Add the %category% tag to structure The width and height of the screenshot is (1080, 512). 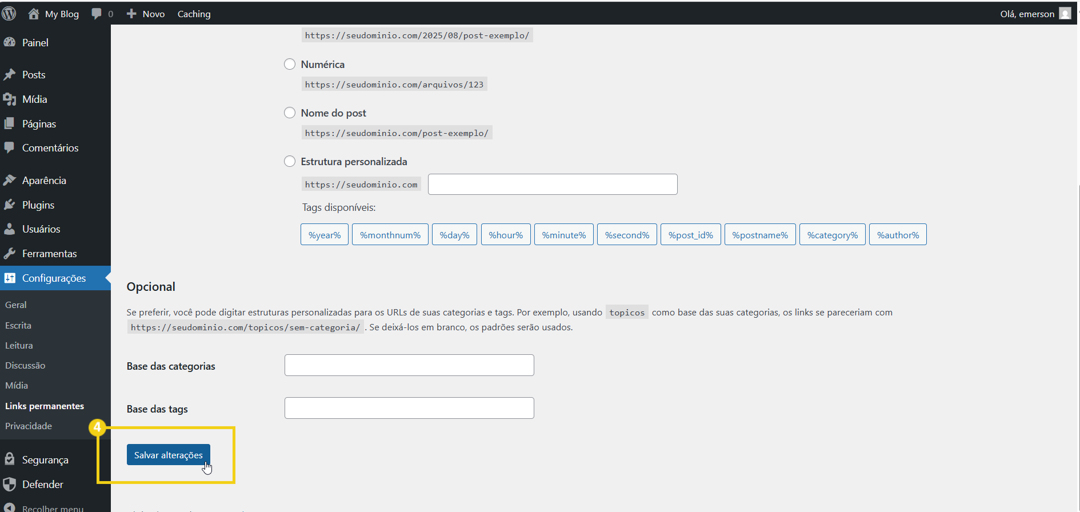pos(832,235)
